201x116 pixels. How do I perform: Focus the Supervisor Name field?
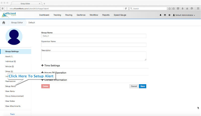click(94, 45)
